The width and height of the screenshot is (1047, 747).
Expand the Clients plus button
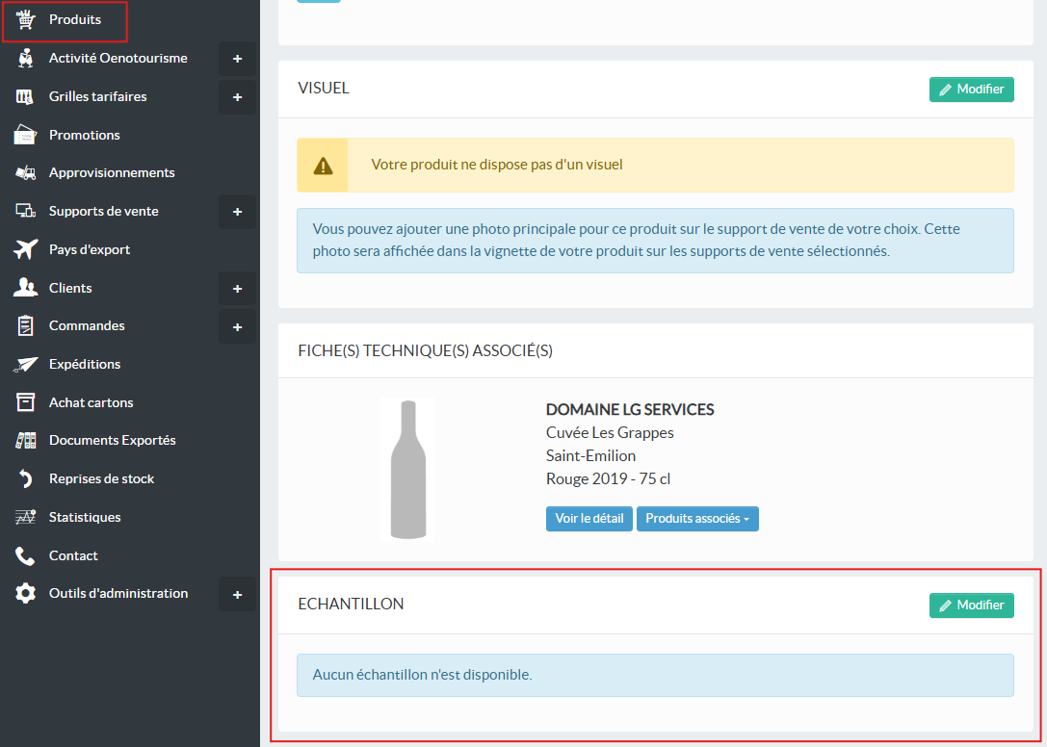pyautogui.click(x=237, y=288)
